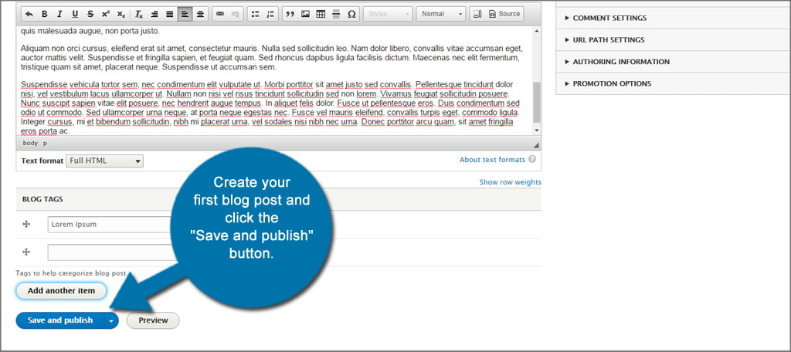Viewport: 791px width, 352px height.
Task: Select the p element in path bar
Action: (45, 144)
